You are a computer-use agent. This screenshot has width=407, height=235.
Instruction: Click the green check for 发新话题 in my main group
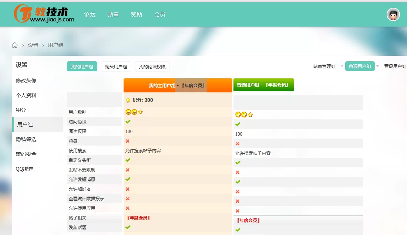tap(128, 227)
